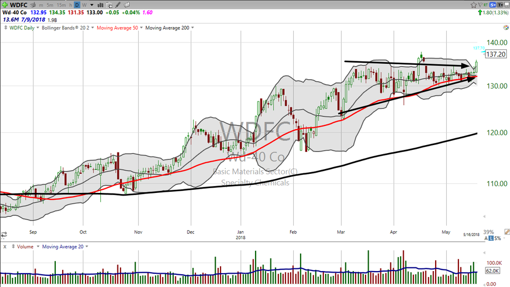Switch to the weekly W timeframe
The width and height of the screenshot is (510, 287).
coord(83,5)
